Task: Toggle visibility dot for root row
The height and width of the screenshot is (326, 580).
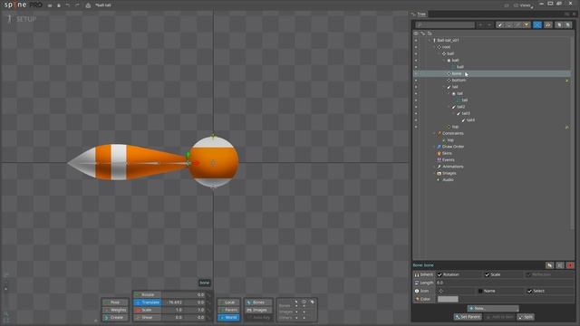Action: point(416,47)
